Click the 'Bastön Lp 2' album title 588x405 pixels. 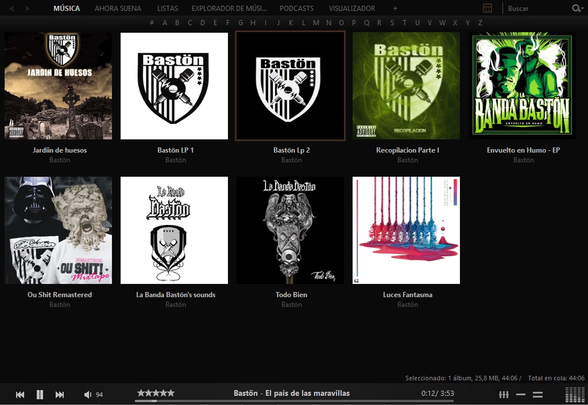pyautogui.click(x=291, y=150)
